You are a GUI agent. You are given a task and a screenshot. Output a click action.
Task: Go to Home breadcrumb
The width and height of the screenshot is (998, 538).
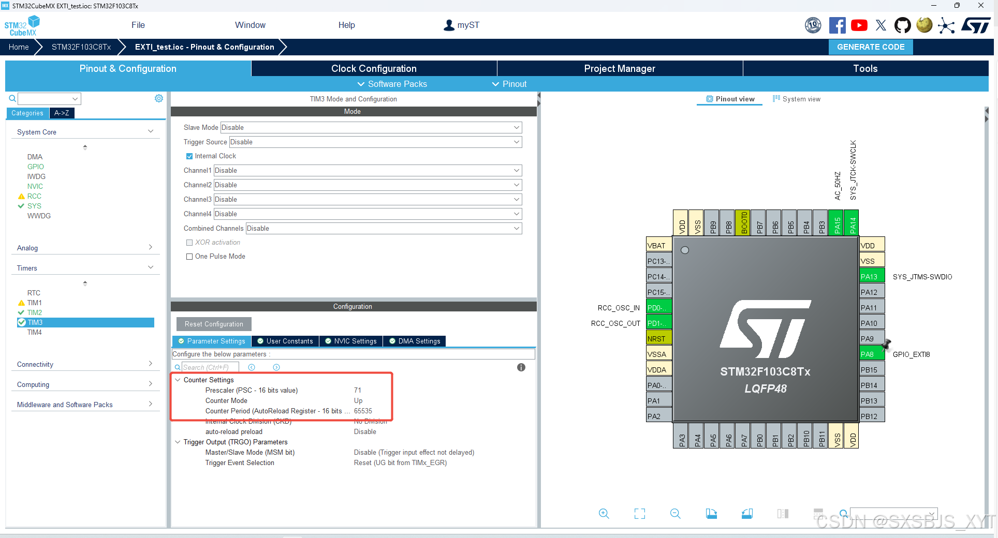pos(19,47)
